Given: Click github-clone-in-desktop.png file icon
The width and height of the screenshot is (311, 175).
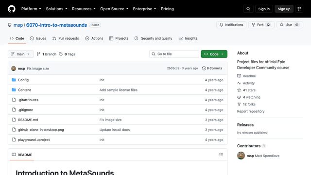Looking at the screenshot, I should pos(14,130).
